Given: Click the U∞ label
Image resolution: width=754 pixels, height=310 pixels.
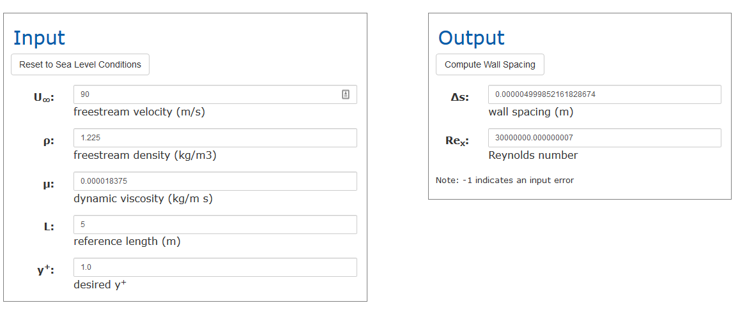Looking at the screenshot, I should click(43, 98).
